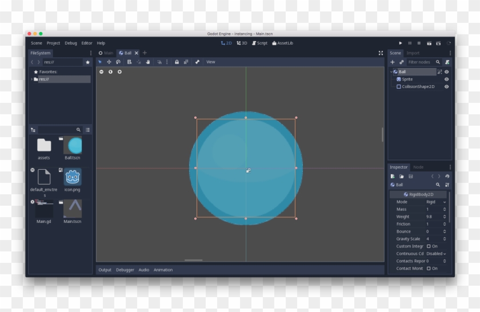This screenshot has height=312, width=480.
Task: Click the lock selected object icon
Action: click(x=177, y=62)
